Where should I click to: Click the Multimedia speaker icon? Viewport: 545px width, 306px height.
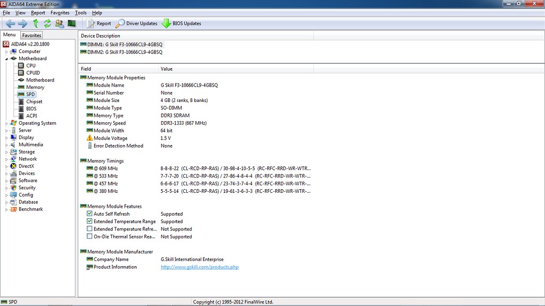[13, 144]
